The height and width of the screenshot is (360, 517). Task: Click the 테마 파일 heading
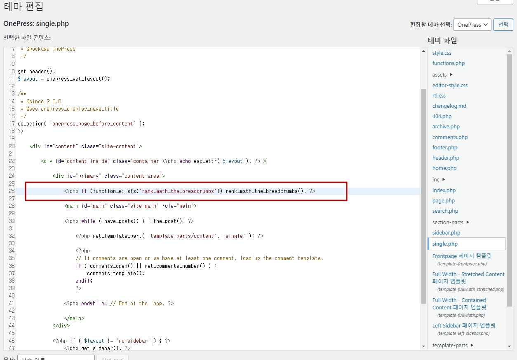pos(442,40)
